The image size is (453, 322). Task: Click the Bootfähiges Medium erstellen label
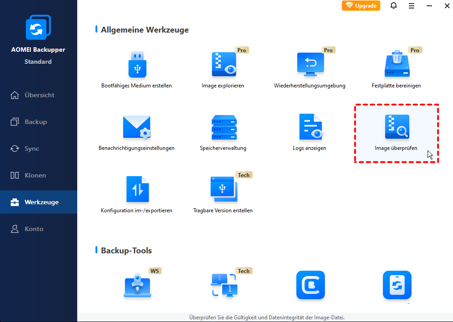click(x=137, y=86)
